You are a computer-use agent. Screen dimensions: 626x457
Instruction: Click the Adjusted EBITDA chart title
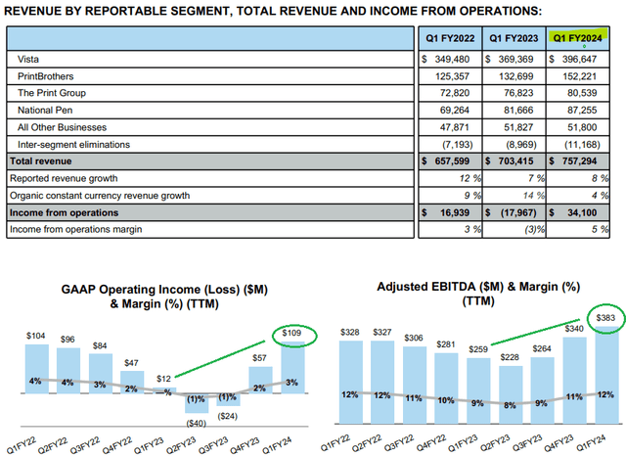(478, 294)
